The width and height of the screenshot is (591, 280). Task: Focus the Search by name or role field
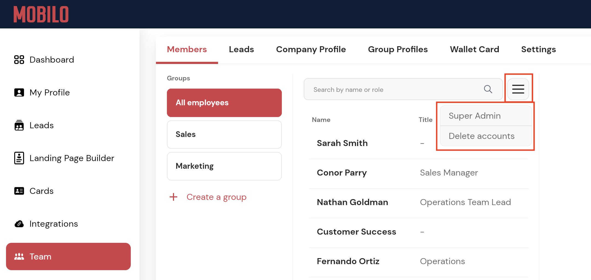coord(394,89)
